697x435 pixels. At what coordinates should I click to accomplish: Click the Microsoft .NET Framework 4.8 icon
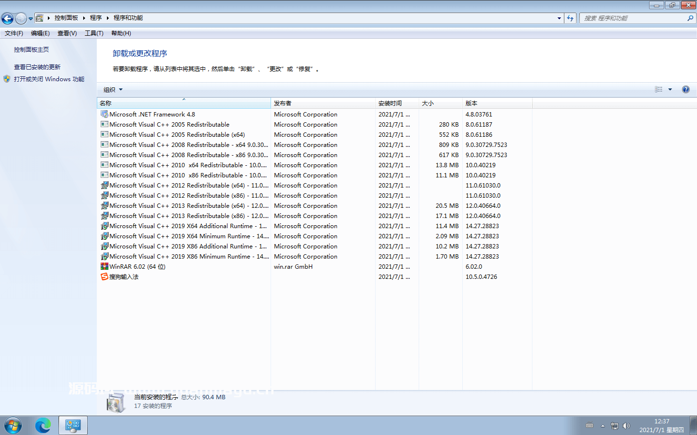pyautogui.click(x=104, y=114)
